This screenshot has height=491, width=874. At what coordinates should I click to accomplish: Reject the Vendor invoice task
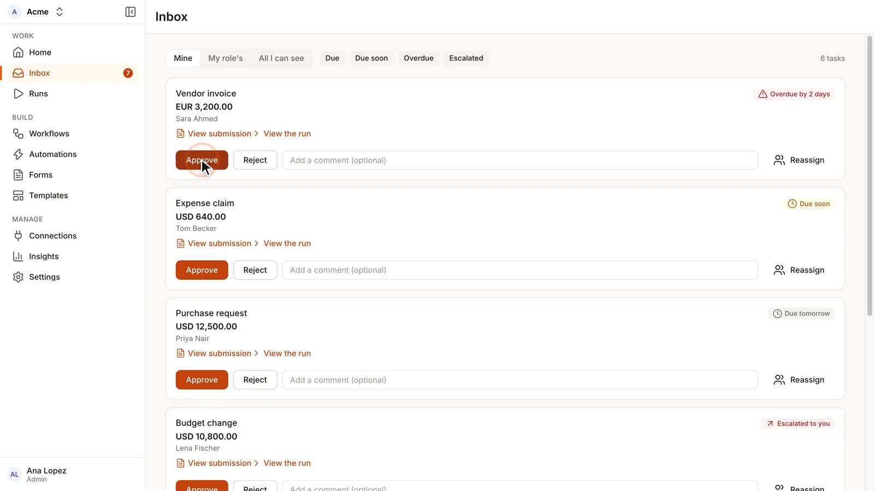[x=255, y=160]
